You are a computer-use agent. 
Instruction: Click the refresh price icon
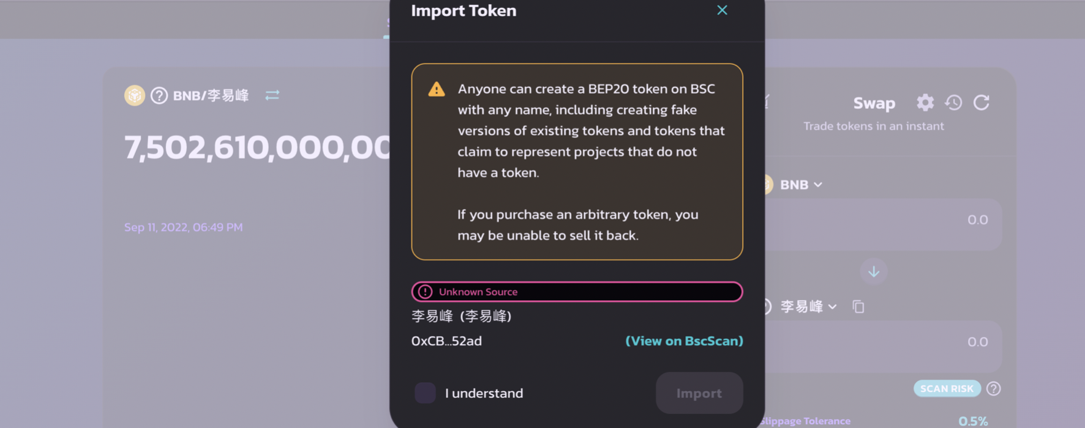click(982, 103)
